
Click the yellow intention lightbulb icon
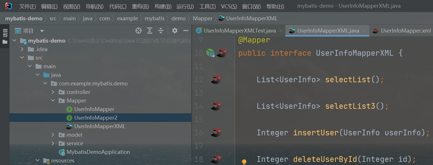(x=244, y=162)
